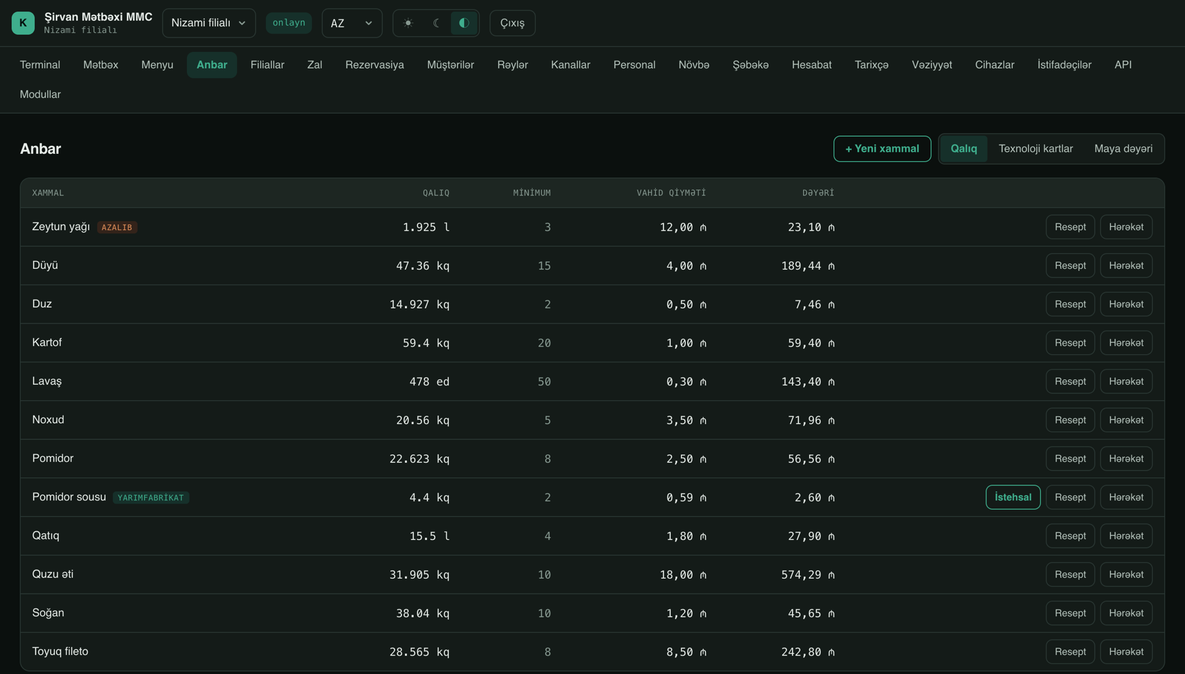The height and width of the screenshot is (674, 1185).
Task: Click the green K app logo
Action: click(23, 23)
